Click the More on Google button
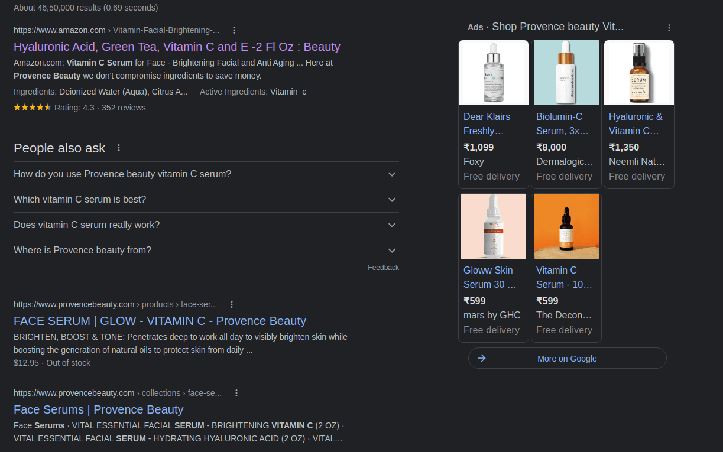723x452 pixels. tap(567, 358)
